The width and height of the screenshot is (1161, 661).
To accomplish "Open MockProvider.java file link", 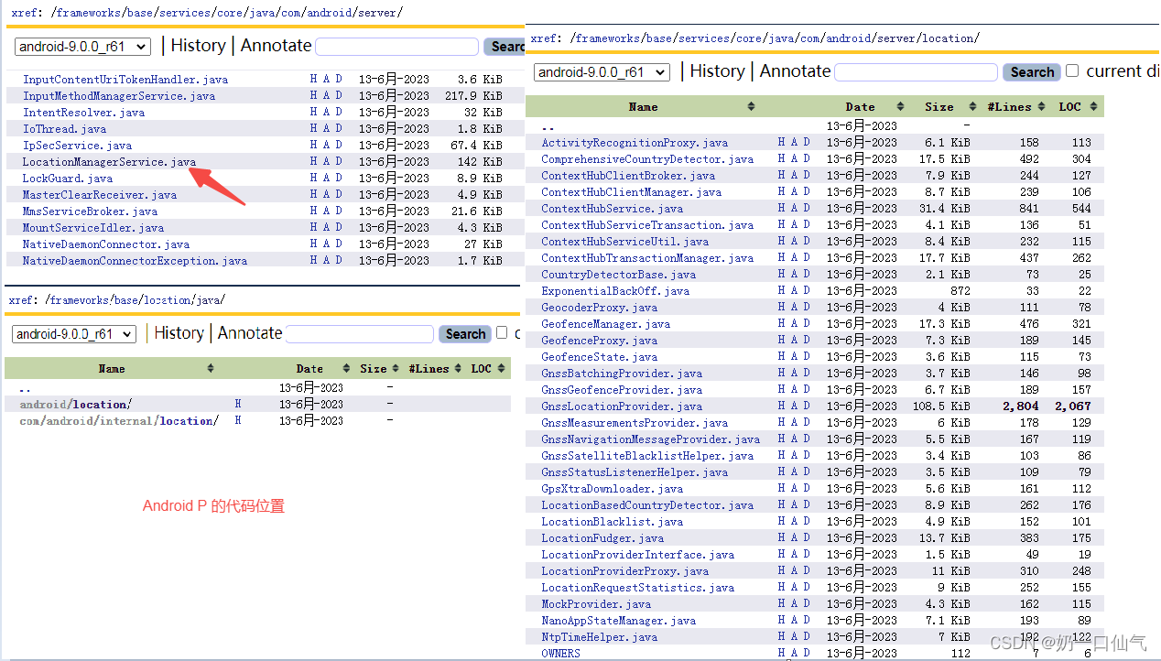I will [596, 604].
